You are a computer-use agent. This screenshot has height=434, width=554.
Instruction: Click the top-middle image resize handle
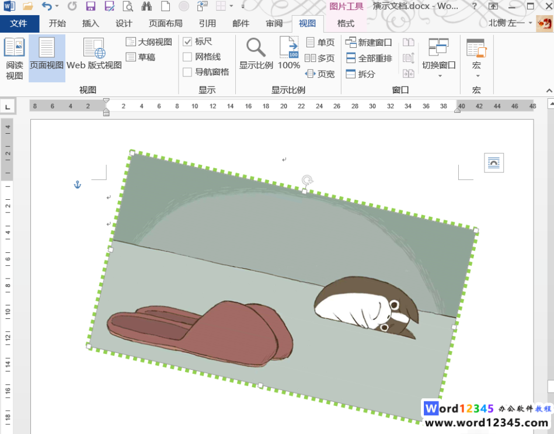coord(305,191)
